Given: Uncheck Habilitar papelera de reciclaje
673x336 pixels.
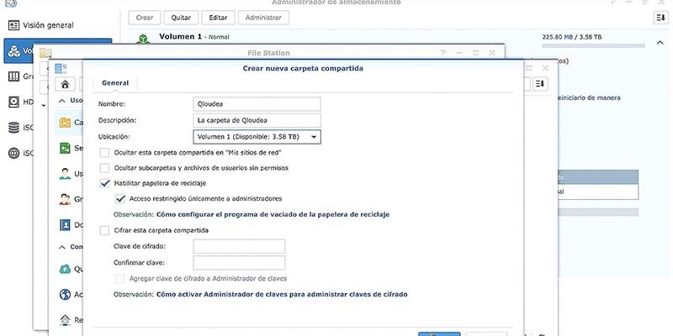Looking at the screenshot, I should 104,183.
